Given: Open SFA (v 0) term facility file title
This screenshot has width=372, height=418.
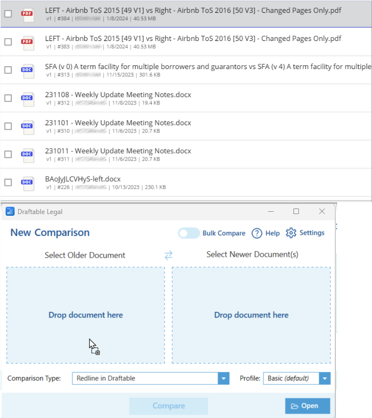Looking at the screenshot, I should (208, 67).
